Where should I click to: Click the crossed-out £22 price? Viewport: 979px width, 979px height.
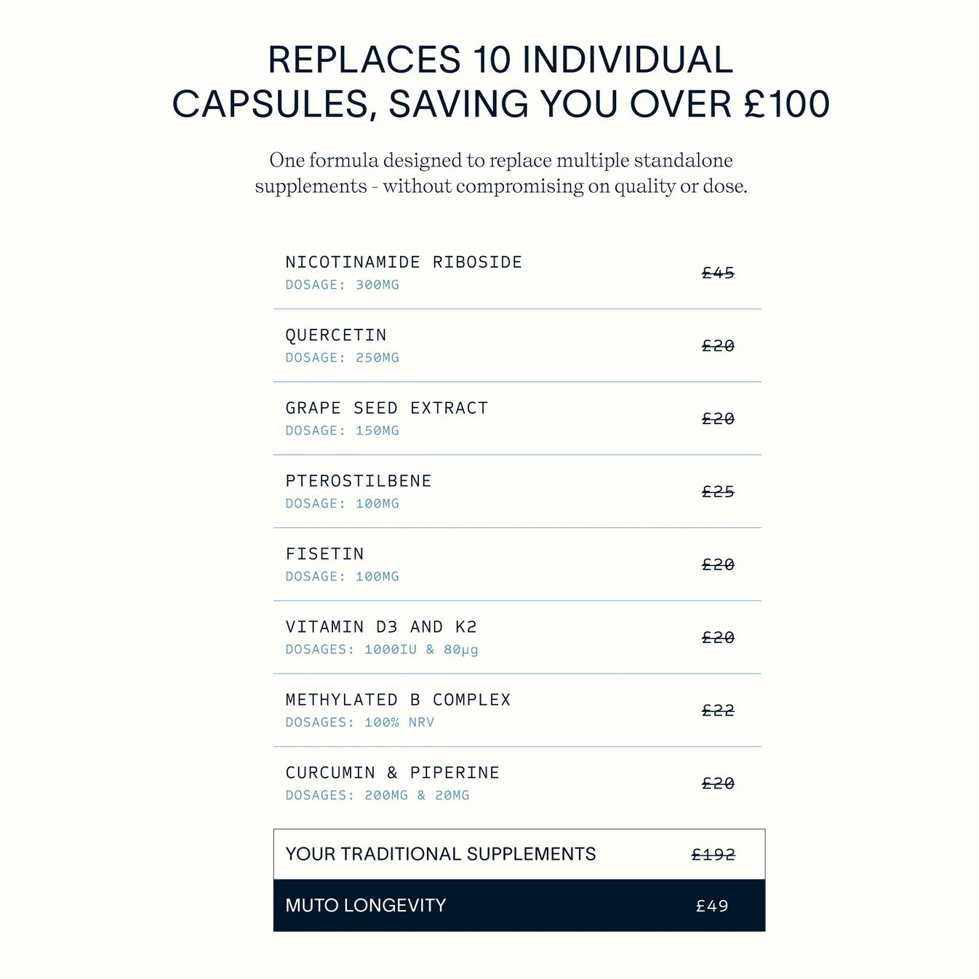(718, 710)
